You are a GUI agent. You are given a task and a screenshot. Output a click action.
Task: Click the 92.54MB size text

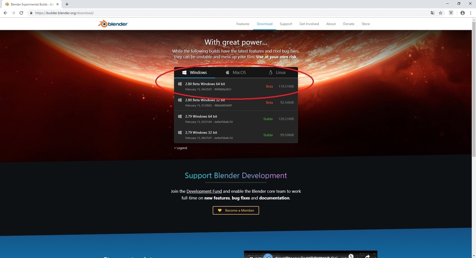287,103
